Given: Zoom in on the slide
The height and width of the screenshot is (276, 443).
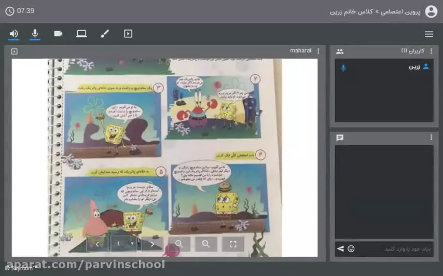Looking at the screenshot, I should 179,244.
